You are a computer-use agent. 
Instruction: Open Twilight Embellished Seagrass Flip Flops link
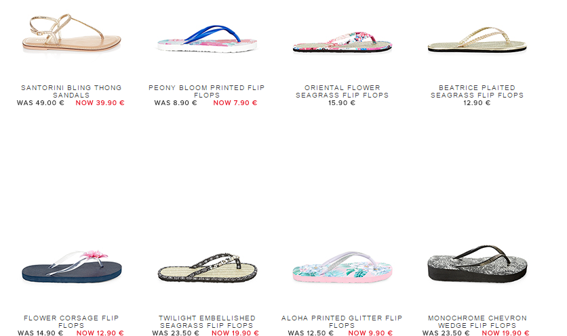(x=207, y=322)
